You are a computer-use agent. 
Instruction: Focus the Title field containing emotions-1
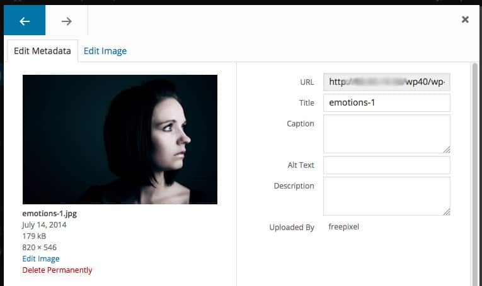[386, 103]
